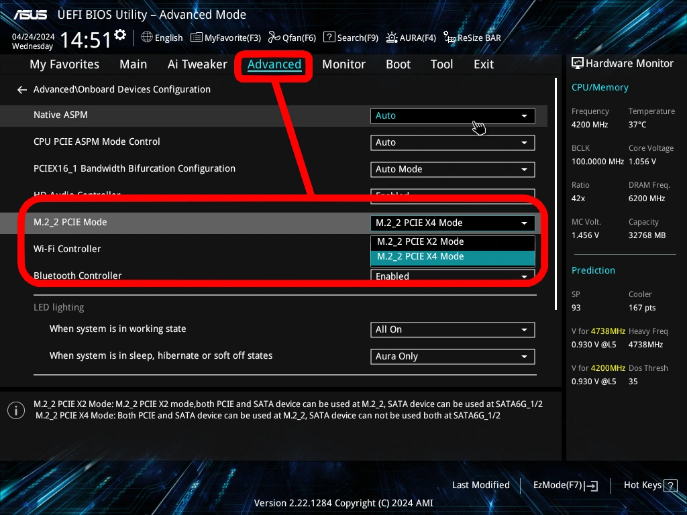687x515 pixels.
Task: Click the 167 pts cooler value
Action: coord(642,308)
